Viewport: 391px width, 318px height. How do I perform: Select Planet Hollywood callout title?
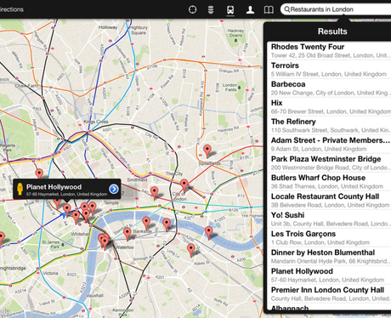pos(54,187)
